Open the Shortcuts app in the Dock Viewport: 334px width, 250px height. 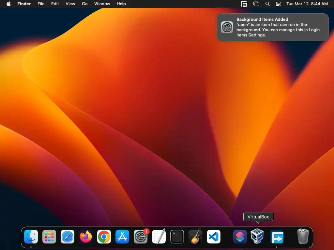[240, 237]
